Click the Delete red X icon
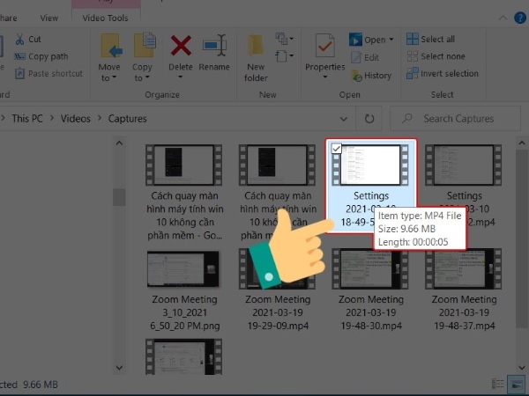 click(x=181, y=46)
